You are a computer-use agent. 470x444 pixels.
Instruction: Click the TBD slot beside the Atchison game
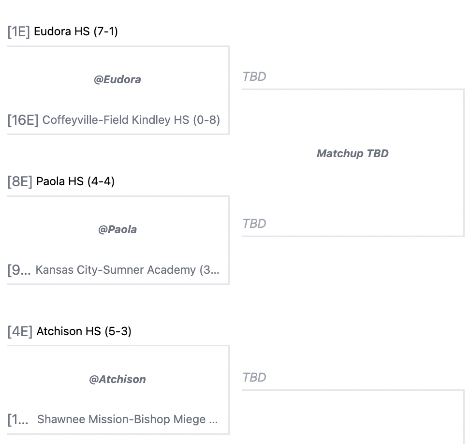254,377
